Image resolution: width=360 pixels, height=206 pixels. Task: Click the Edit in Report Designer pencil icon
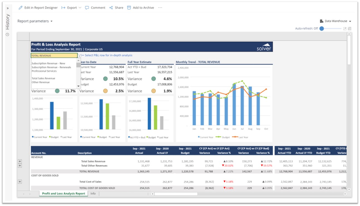(21, 8)
